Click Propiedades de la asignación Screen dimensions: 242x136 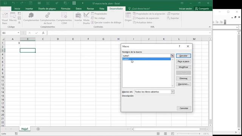click(149, 14)
